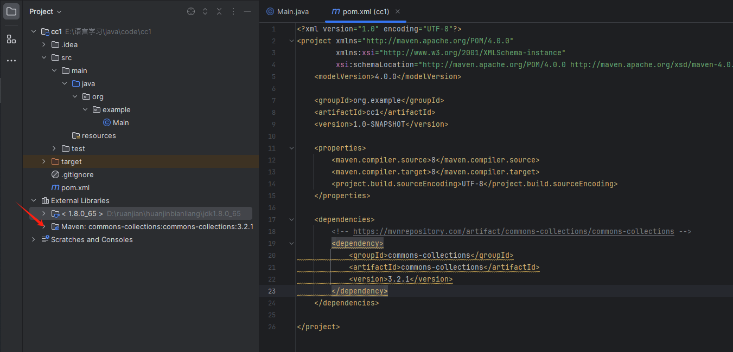
Task: Fold the dependencies block in gutter
Action: 291,219
